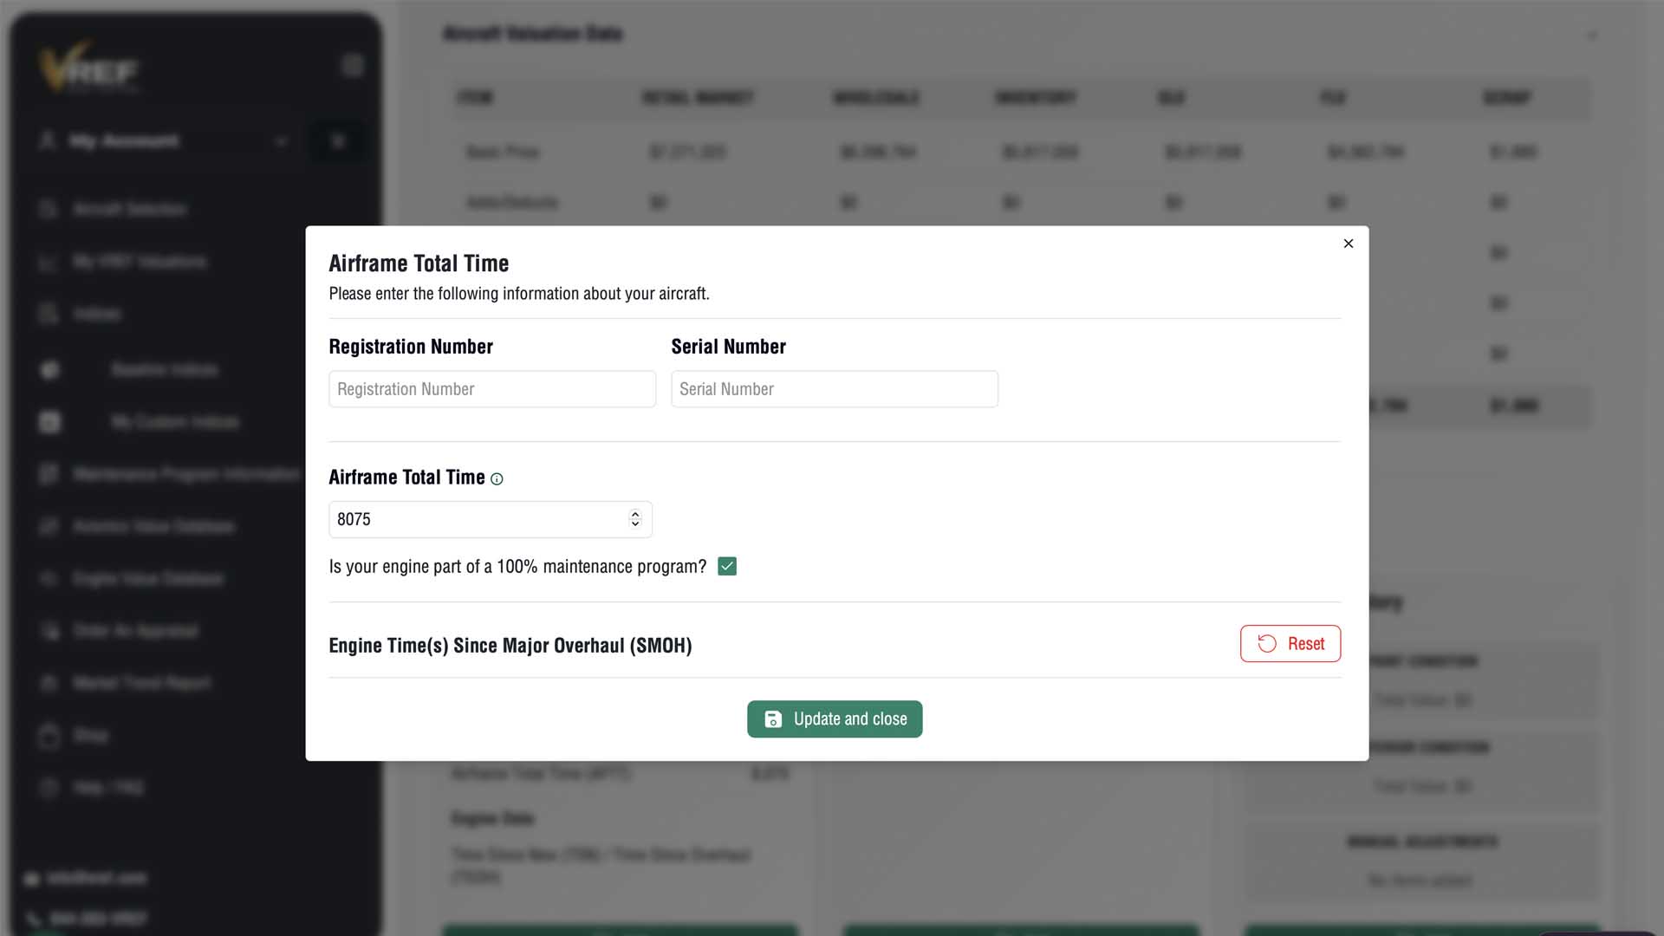
Task: Uncheck the 100% maintenance program checkbox
Action: [x=727, y=567]
